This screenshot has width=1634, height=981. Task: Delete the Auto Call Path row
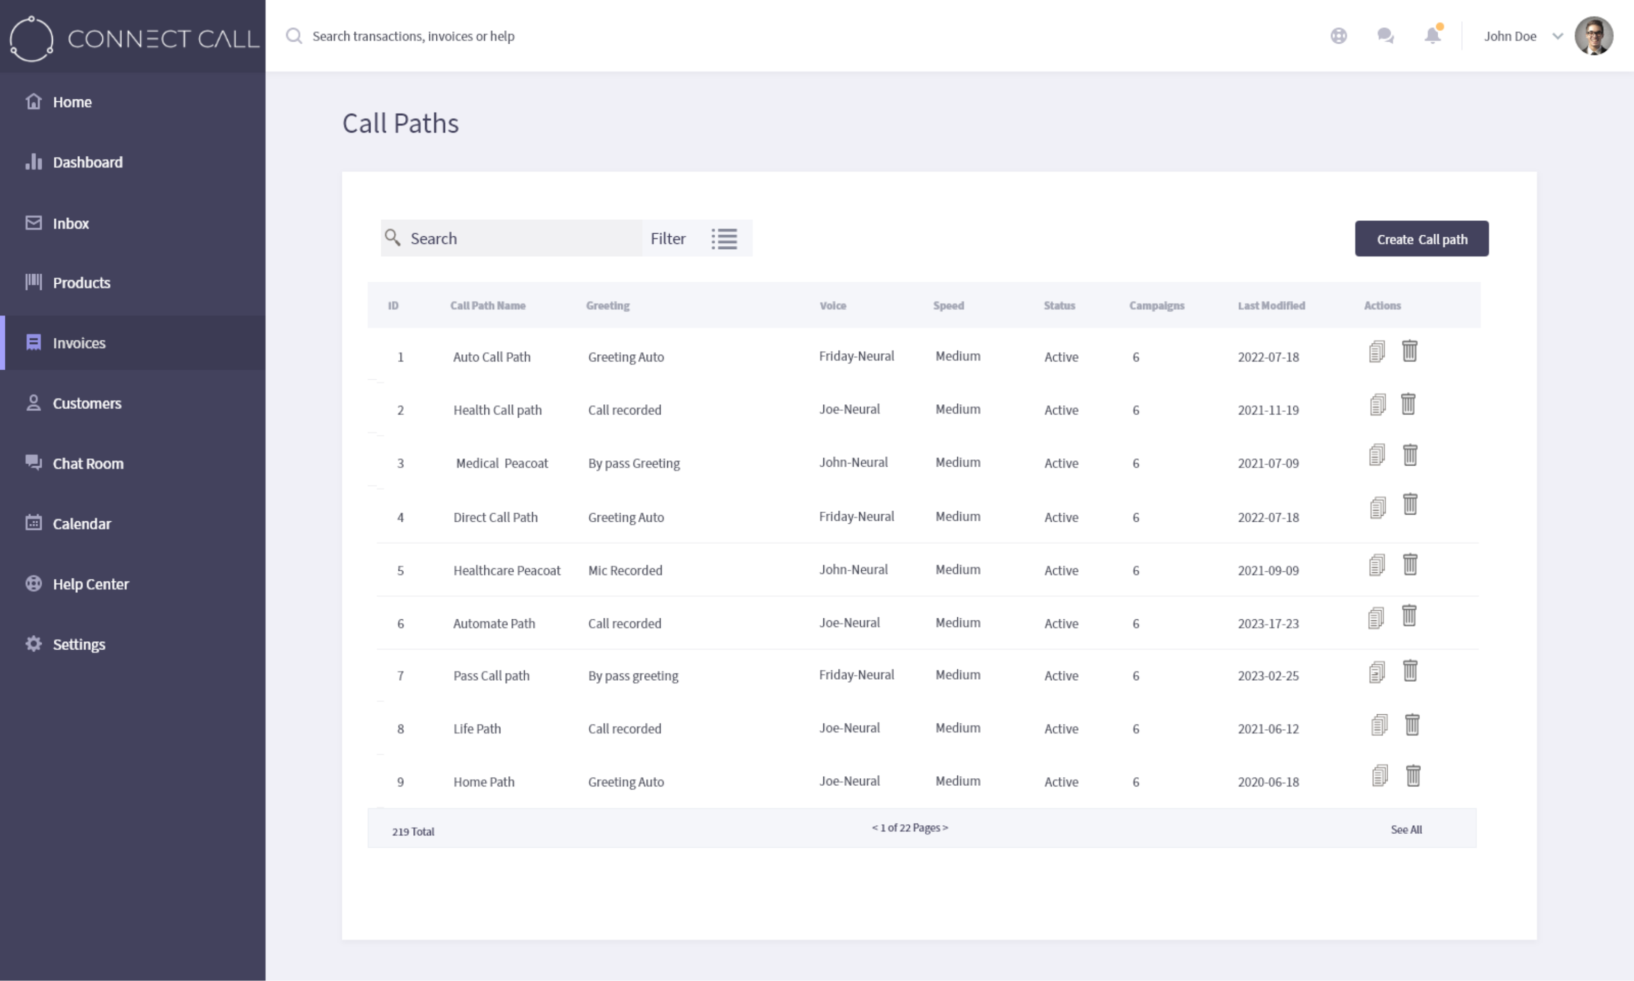click(x=1409, y=351)
